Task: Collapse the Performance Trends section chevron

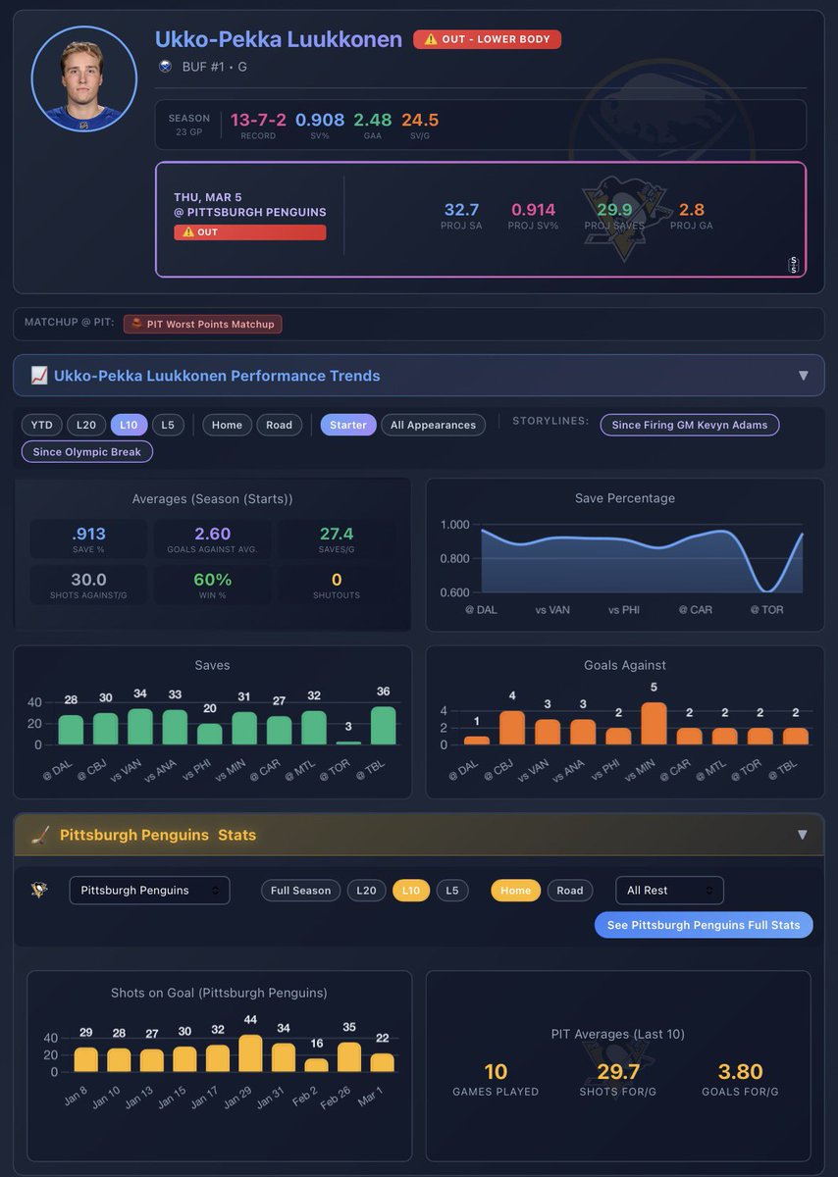Action: (x=804, y=375)
